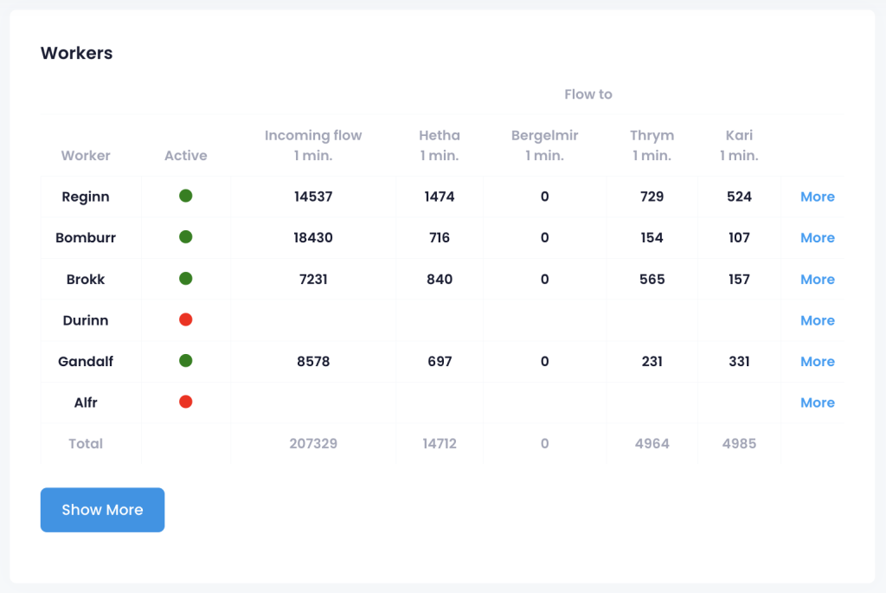Viewport: 886px width, 593px height.
Task: Open More link in Durinn row
Action: 817,320
